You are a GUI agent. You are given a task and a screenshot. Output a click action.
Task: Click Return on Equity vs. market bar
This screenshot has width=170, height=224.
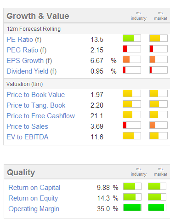point(157,197)
